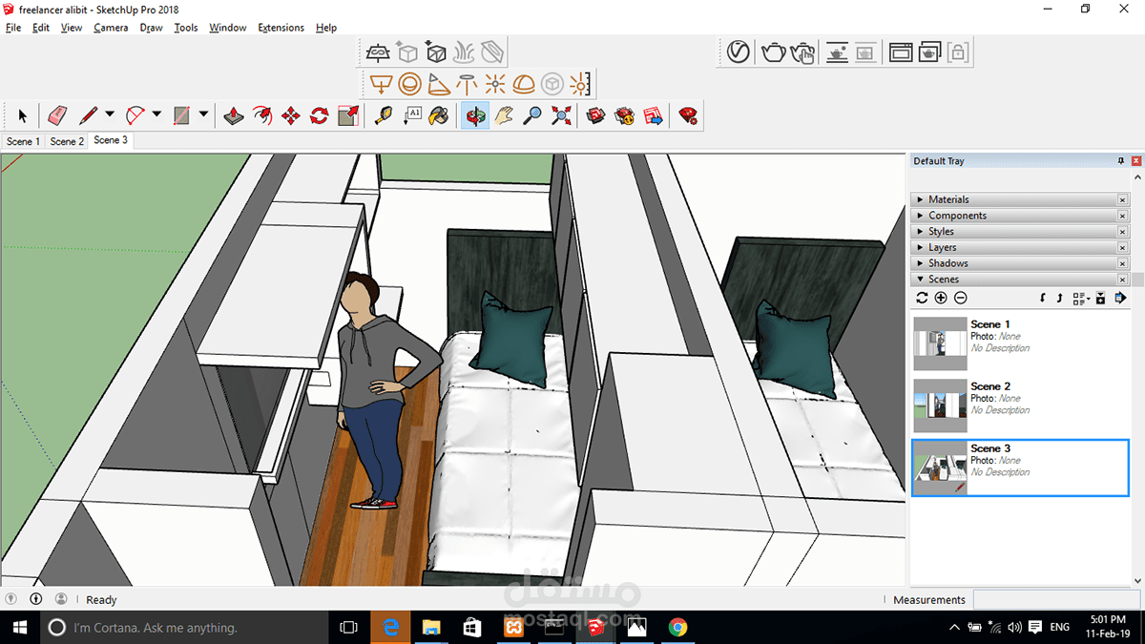Open the Extension Warehouse icon
This screenshot has height=644, width=1145.
[625, 115]
